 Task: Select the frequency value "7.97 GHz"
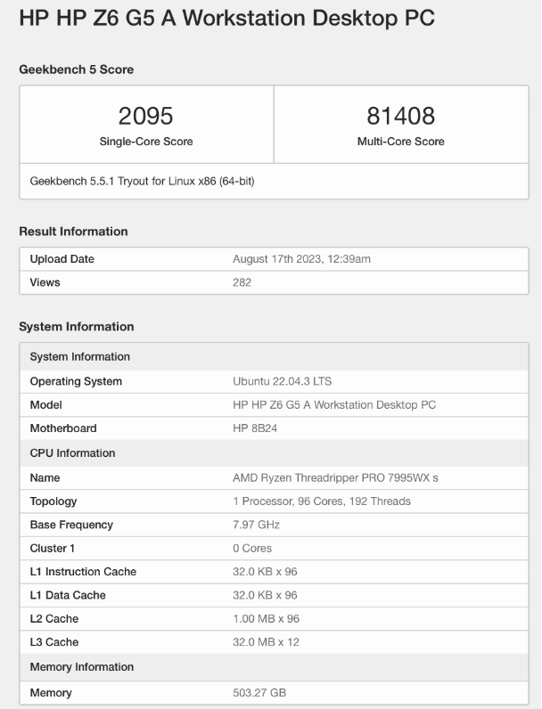[256, 525]
